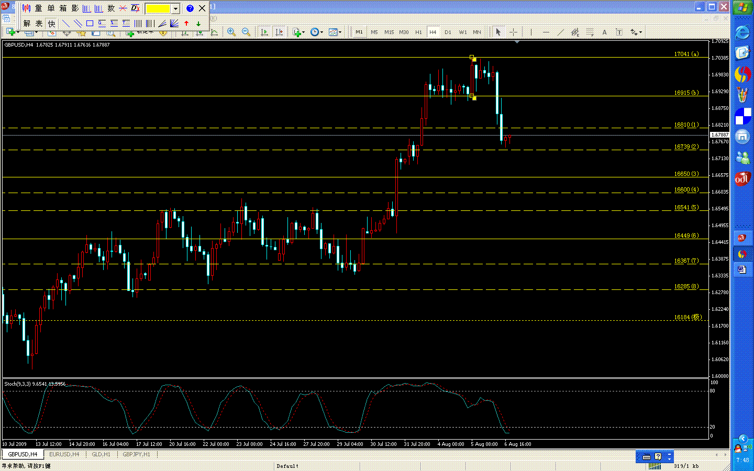This screenshot has width=754, height=471.
Task: Click the green Windows Start logo
Action: click(742, 8)
